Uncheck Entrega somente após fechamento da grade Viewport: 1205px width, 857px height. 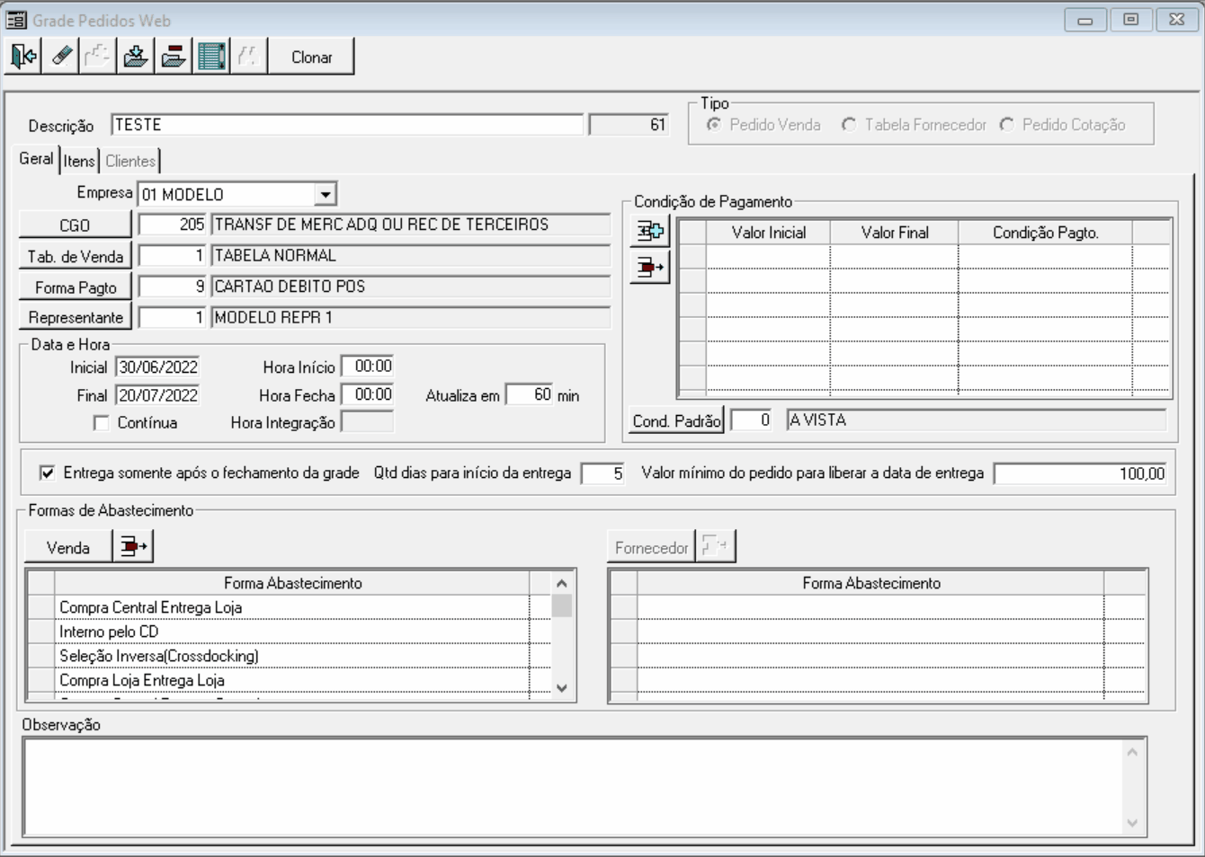(48, 473)
